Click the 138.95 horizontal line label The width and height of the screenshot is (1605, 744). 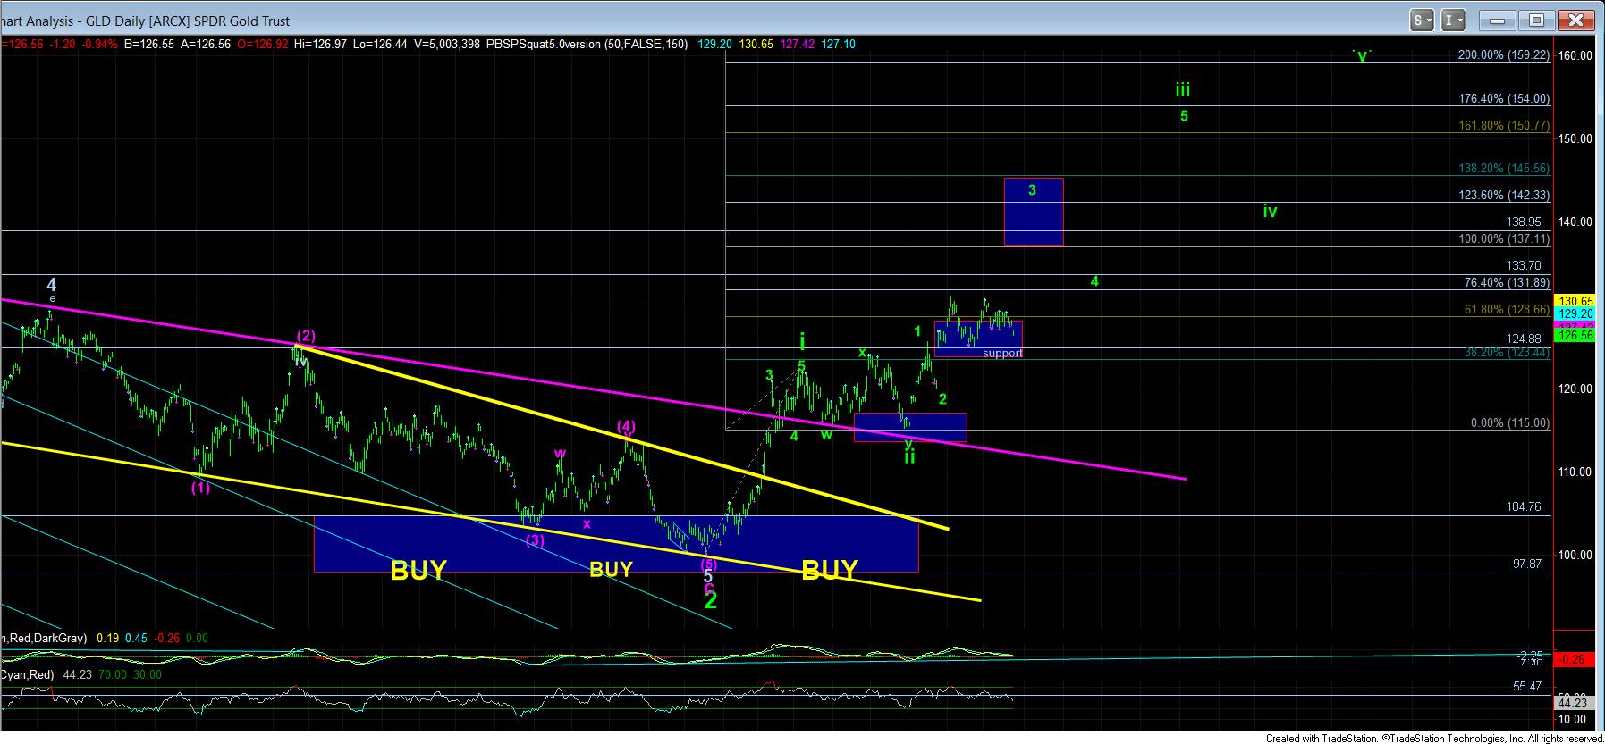click(x=1524, y=222)
